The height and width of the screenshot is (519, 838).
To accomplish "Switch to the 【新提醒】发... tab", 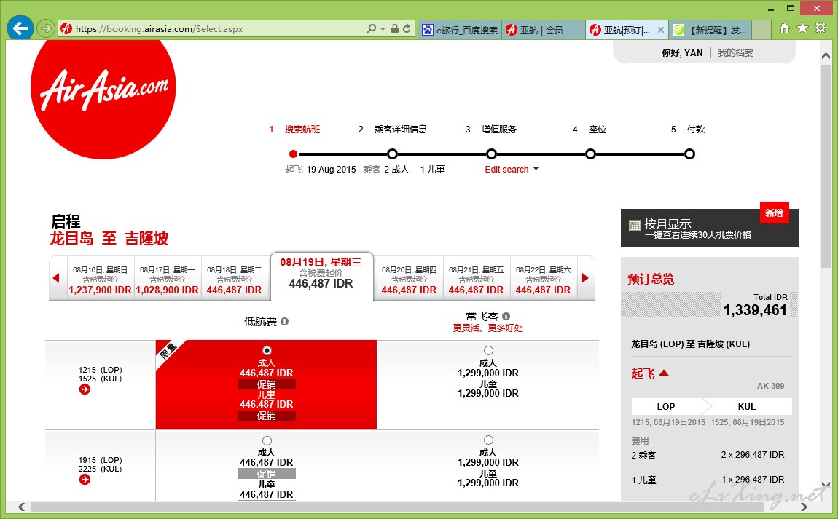I will [710, 30].
